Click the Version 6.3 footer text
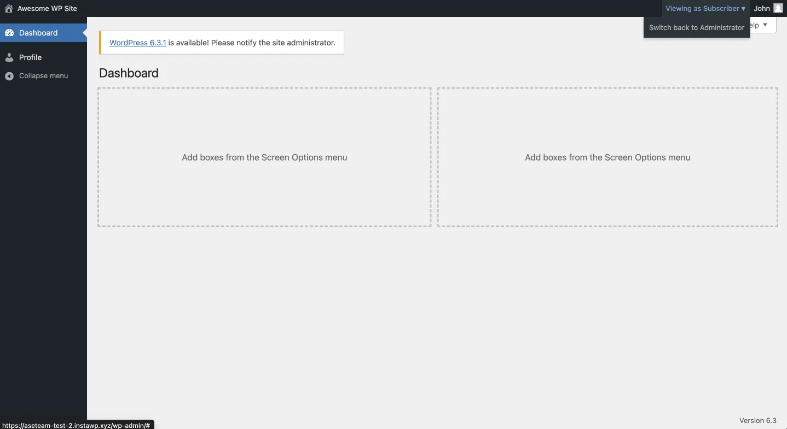Viewport: 787px width, 429px height. click(758, 420)
